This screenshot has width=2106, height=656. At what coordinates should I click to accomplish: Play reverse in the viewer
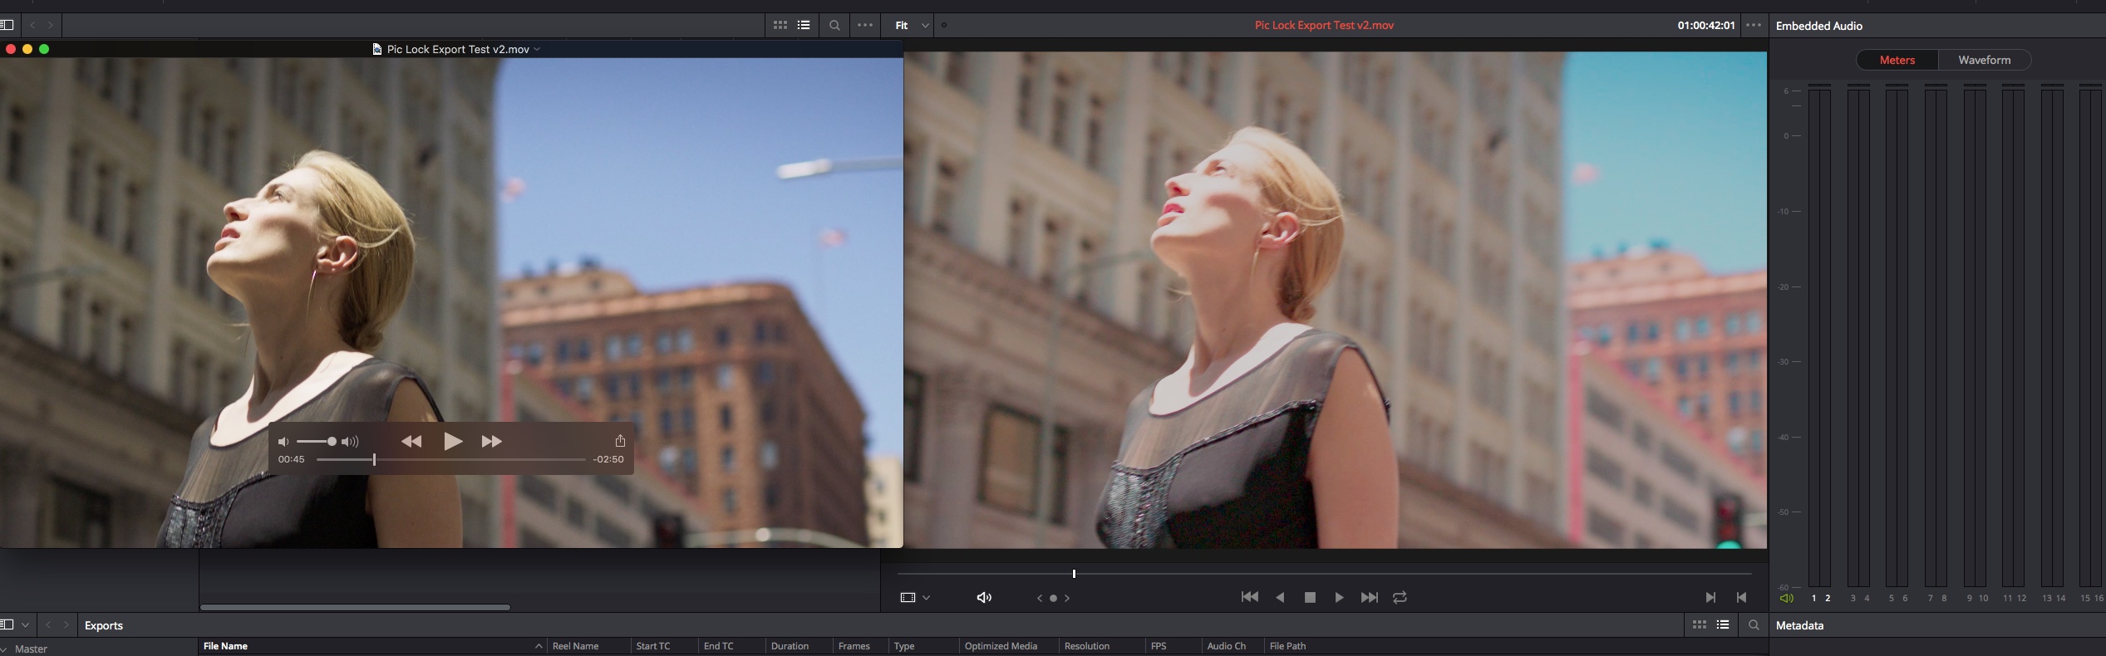(1280, 597)
